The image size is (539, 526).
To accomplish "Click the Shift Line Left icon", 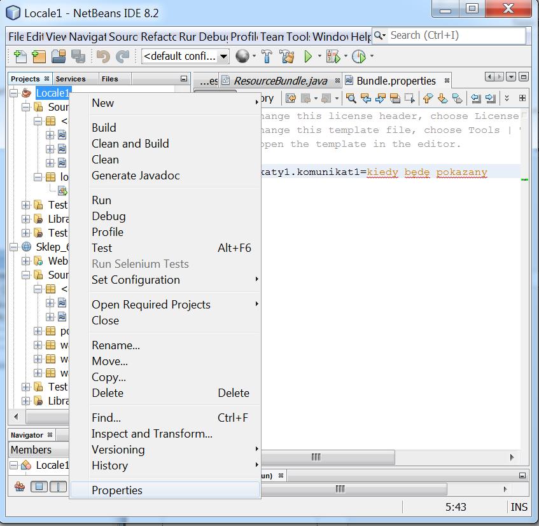I will click(x=476, y=99).
